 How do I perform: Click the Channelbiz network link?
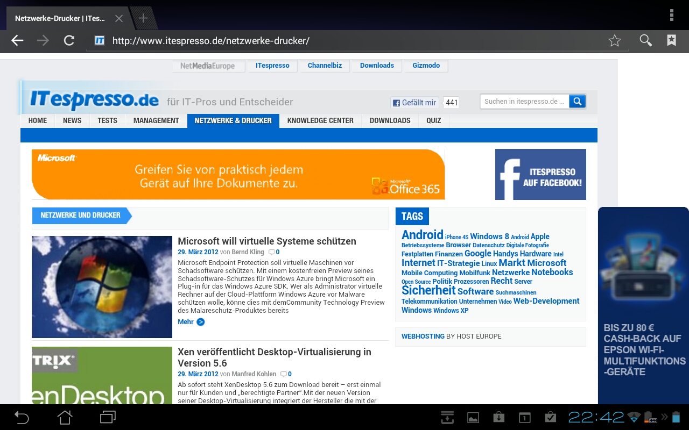pos(325,66)
